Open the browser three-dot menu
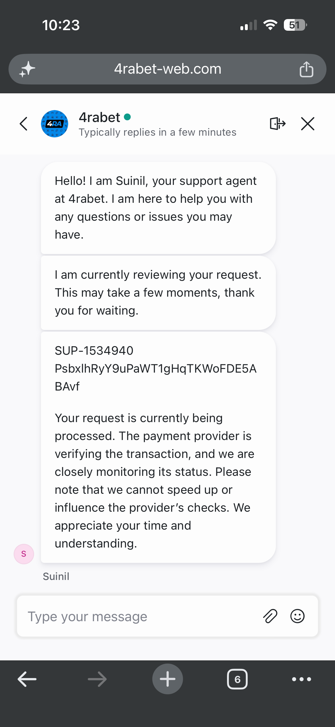 point(301,679)
